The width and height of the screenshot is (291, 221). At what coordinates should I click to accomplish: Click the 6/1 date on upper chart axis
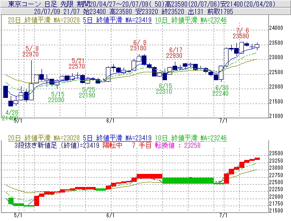click(x=111, y=121)
